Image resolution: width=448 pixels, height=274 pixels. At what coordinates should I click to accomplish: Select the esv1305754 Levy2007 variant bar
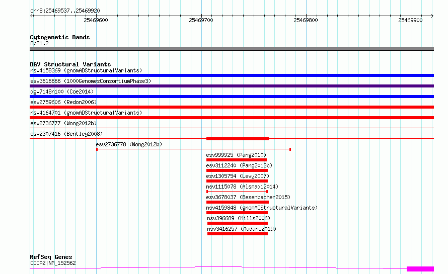[x=237, y=181]
